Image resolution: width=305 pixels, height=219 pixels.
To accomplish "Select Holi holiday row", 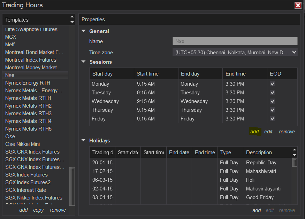I will pos(191,180).
